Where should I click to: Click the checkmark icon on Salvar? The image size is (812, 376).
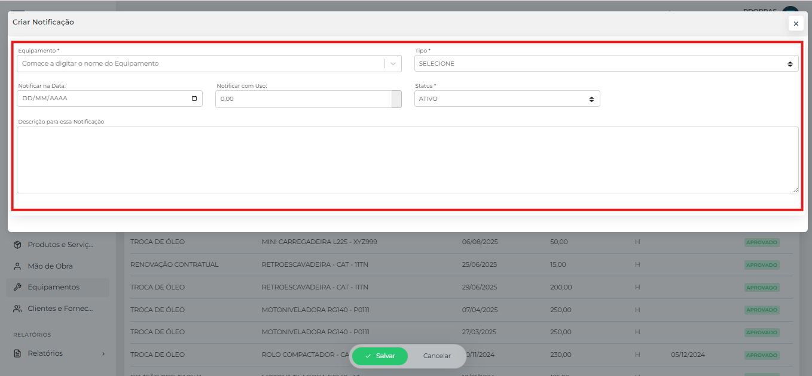(368, 356)
